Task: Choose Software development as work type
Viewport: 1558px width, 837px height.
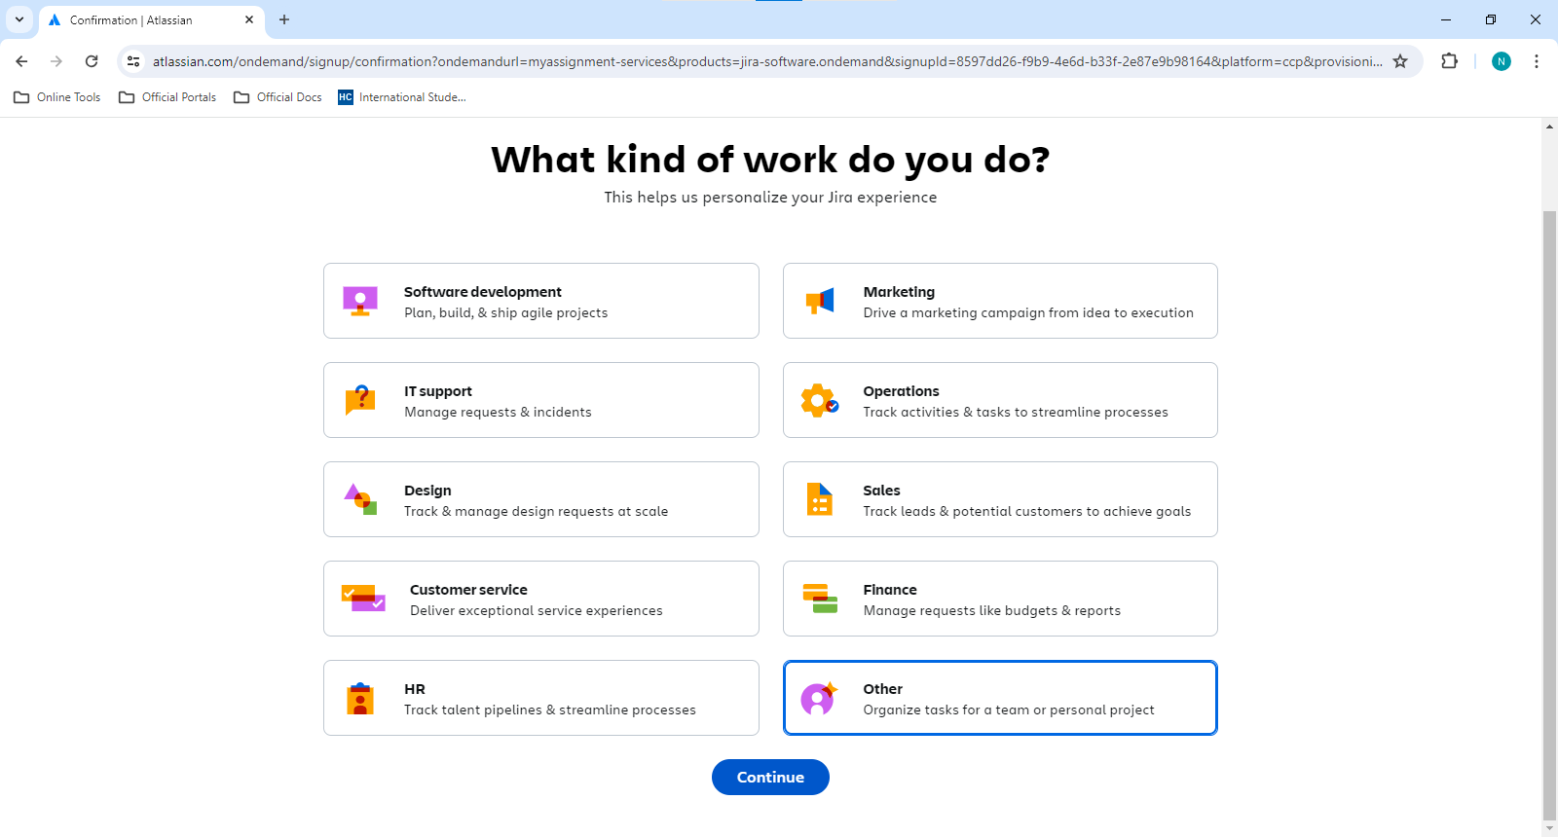Action: click(541, 301)
